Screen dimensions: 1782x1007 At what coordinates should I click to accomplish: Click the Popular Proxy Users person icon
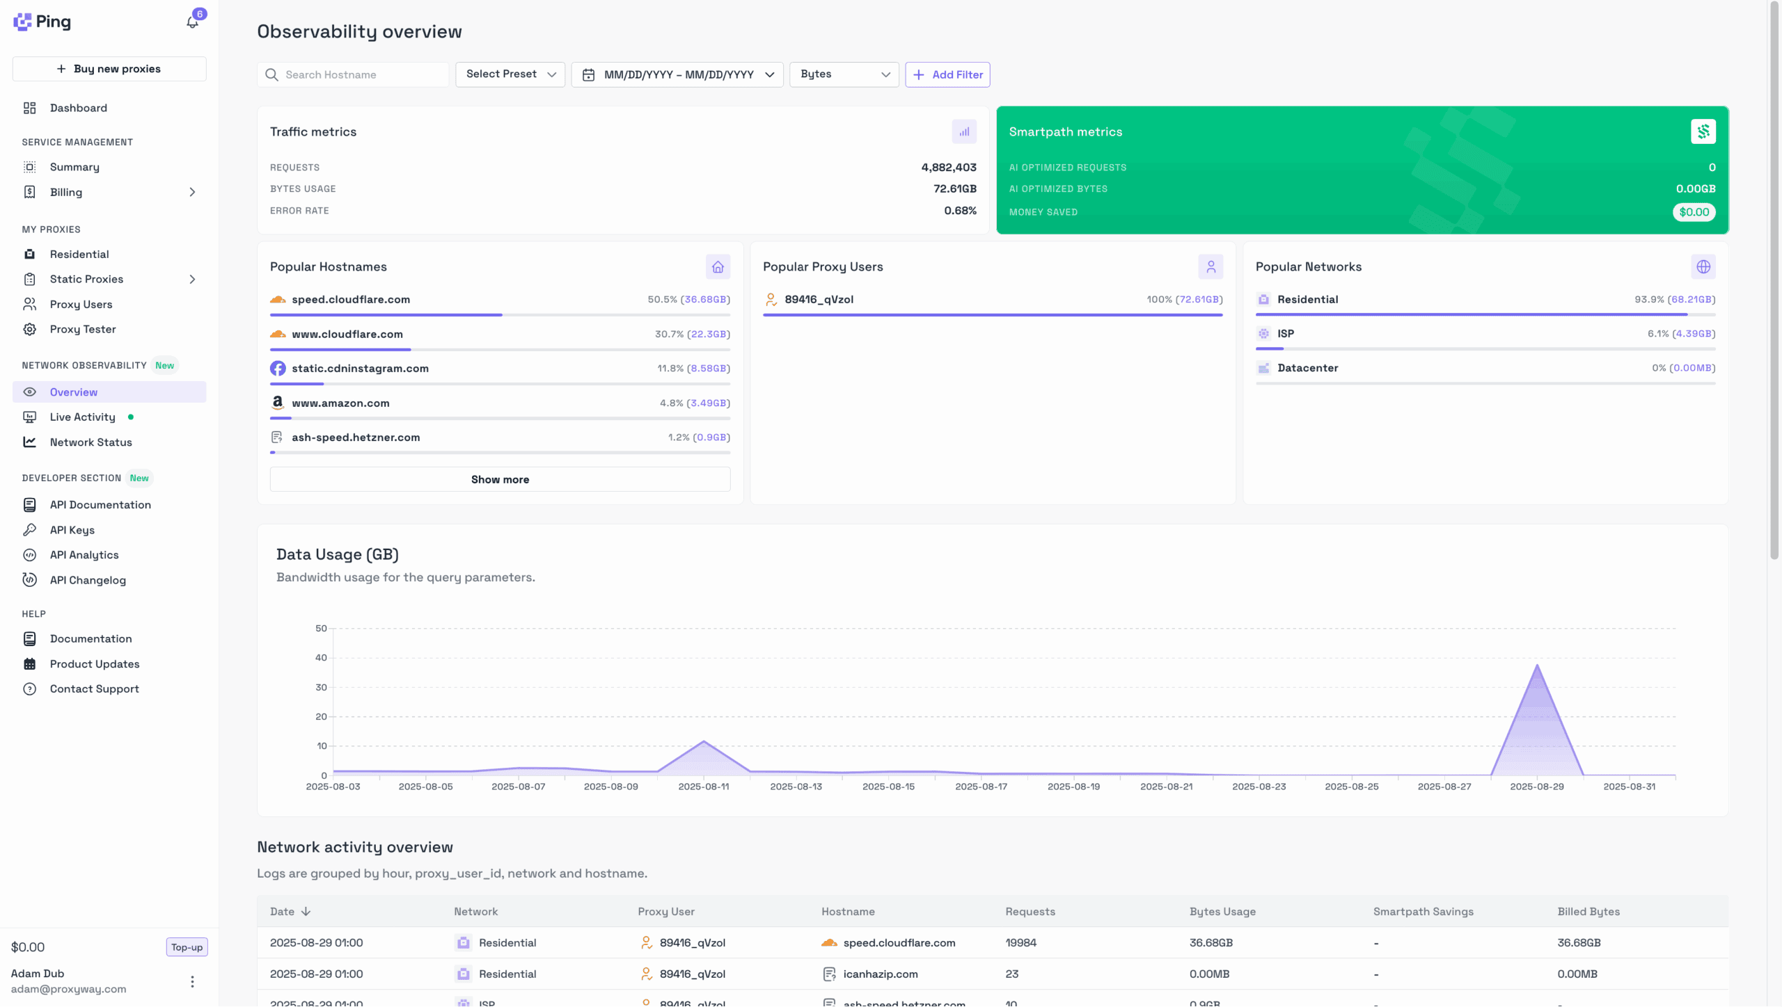(1211, 267)
